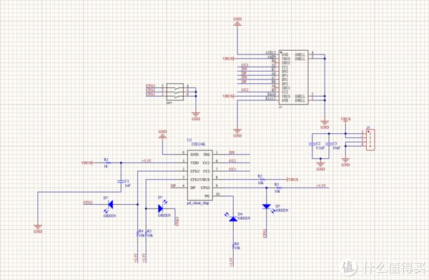Click the R4 10k resistor
Viewport: 429px width, 280px height.
pyautogui.click(x=138, y=233)
